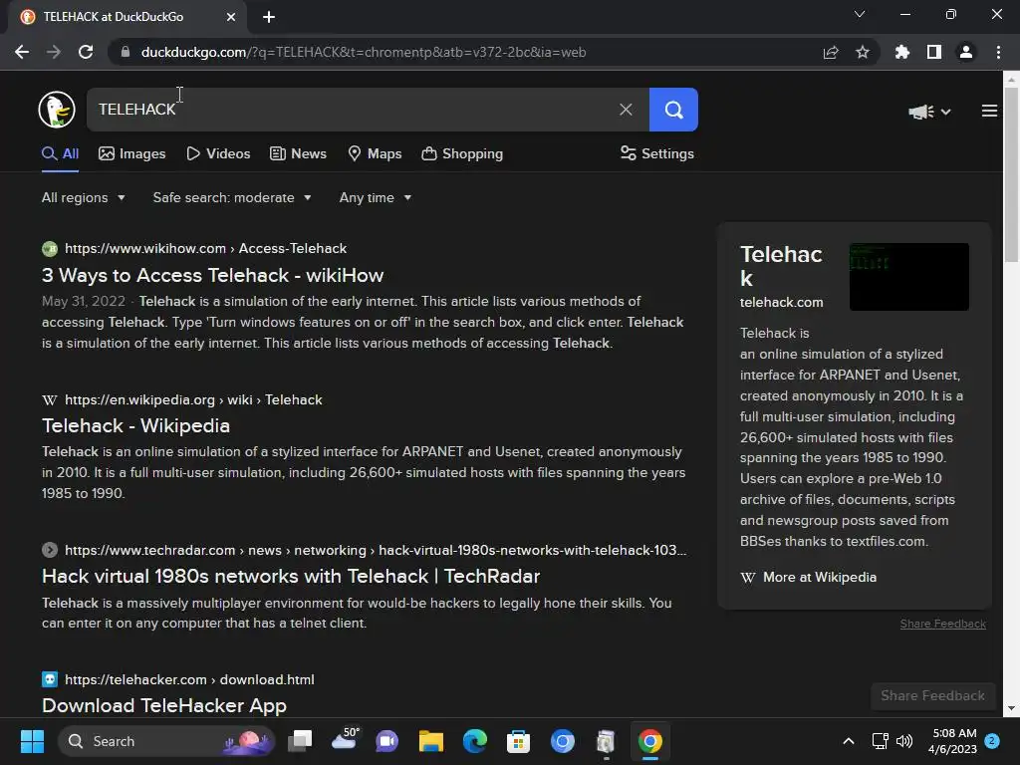Click Wikipedia W favicon next to result
The image size is (1020, 765).
click(x=50, y=400)
